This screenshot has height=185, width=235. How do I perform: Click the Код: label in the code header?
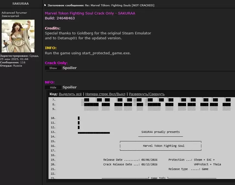[53, 94]
